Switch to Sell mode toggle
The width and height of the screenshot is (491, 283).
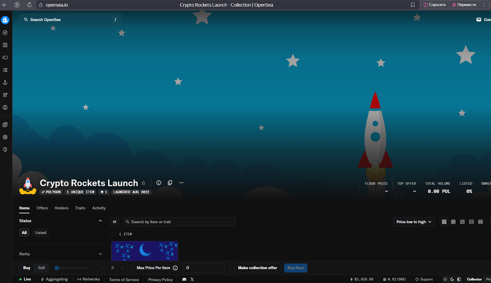pyautogui.click(x=41, y=268)
